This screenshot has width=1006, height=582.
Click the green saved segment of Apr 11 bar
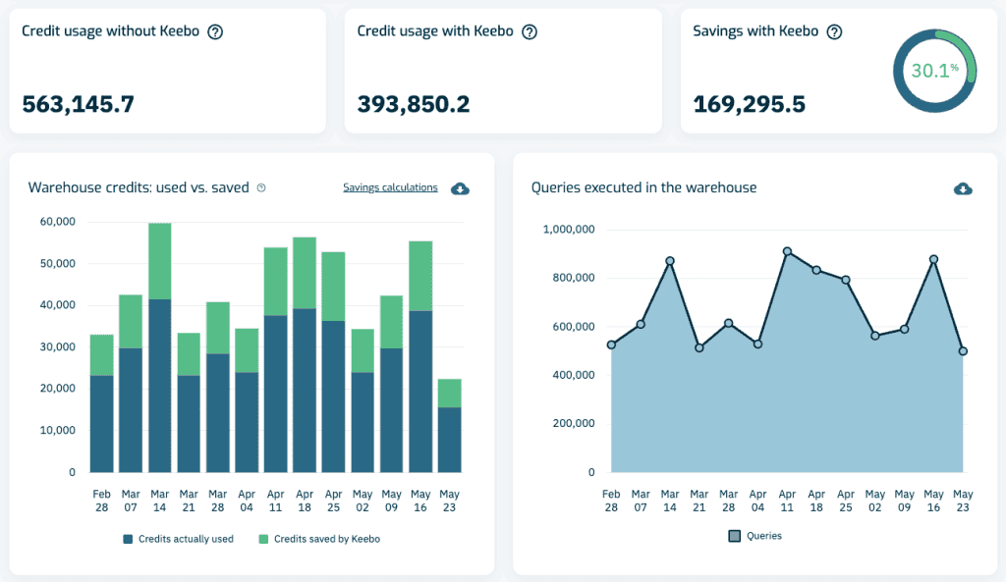[276, 282]
